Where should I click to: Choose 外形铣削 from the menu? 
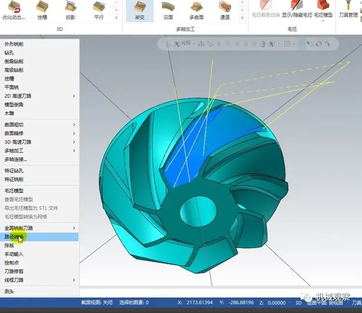click(x=40, y=44)
